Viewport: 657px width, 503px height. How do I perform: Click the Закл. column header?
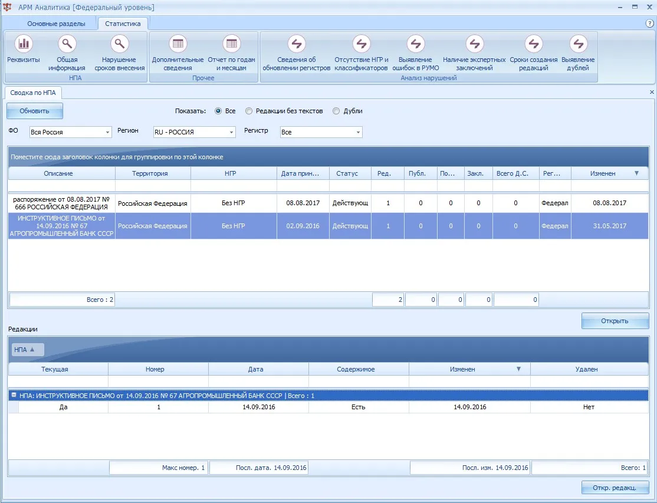point(478,173)
